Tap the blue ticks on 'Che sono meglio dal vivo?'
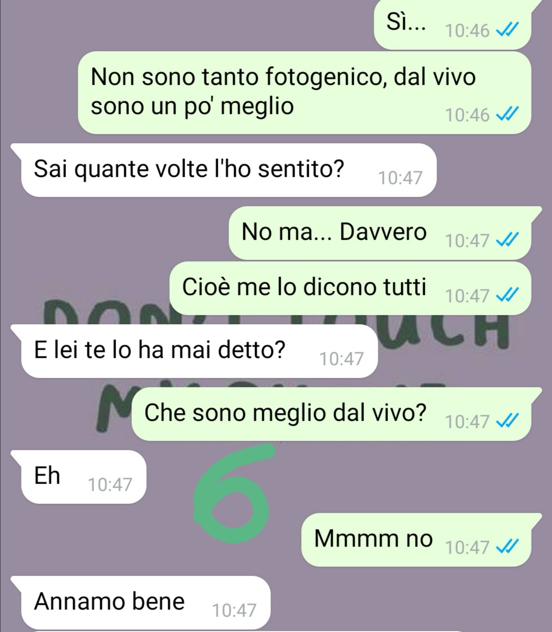The width and height of the screenshot is (552, 632). coord(508,421)
